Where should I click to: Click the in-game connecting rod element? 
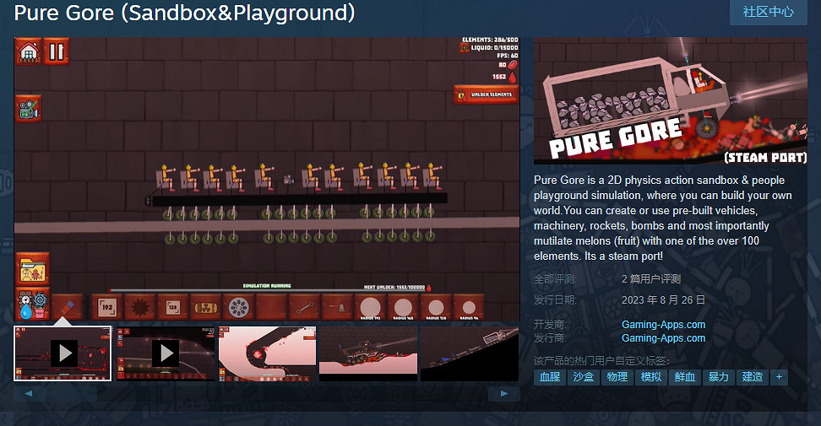tap(304, 307)
